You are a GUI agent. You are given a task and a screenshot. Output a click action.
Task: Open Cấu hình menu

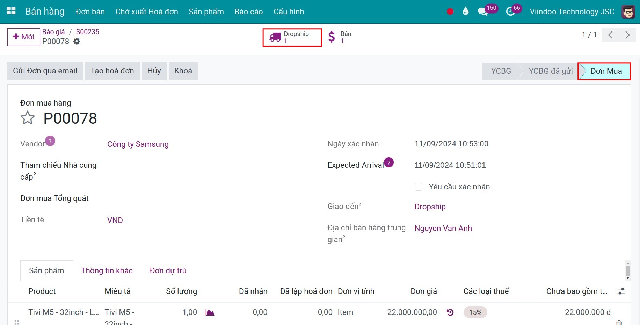(x=289, y=12)
